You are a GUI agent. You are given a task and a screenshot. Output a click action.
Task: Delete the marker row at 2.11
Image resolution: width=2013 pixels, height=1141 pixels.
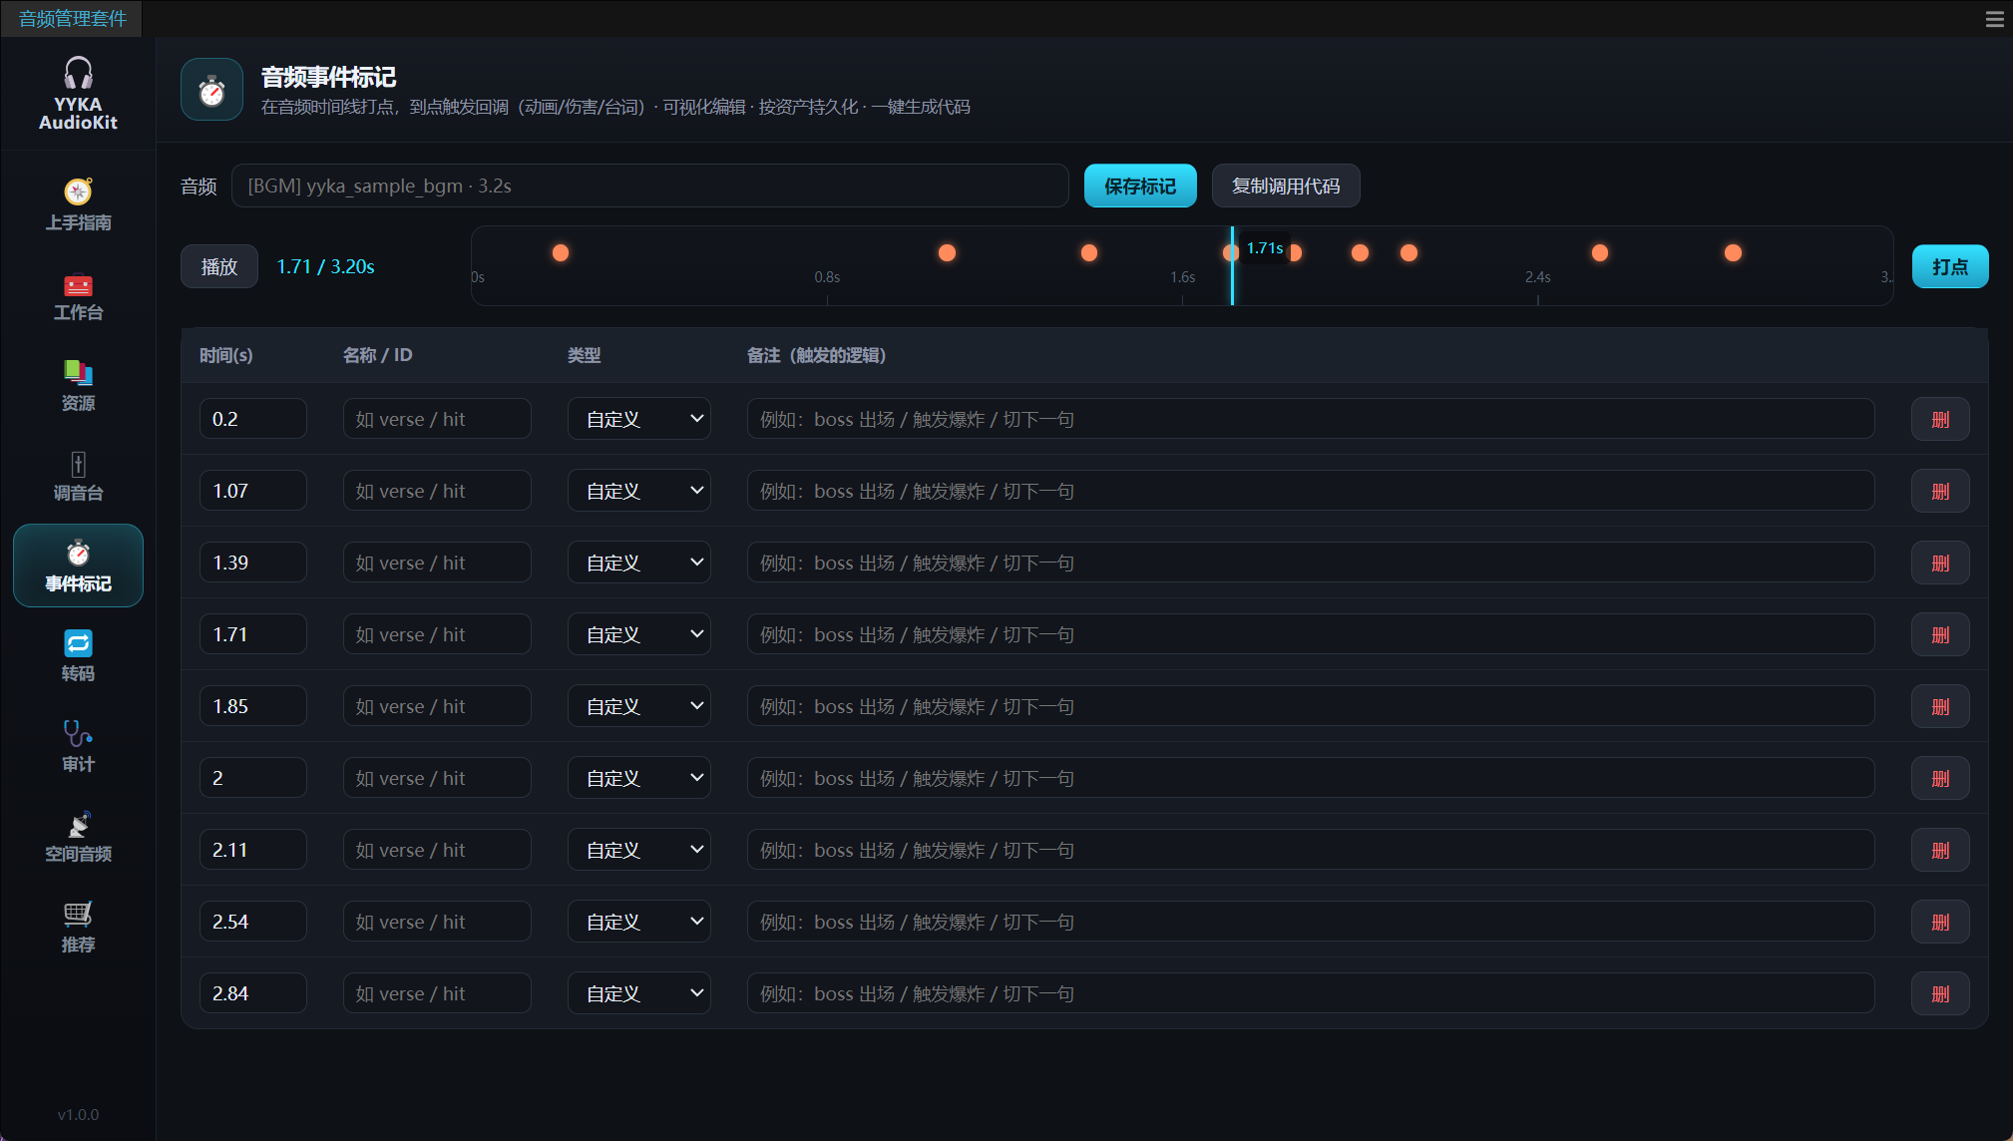[x=1940, y=850]
